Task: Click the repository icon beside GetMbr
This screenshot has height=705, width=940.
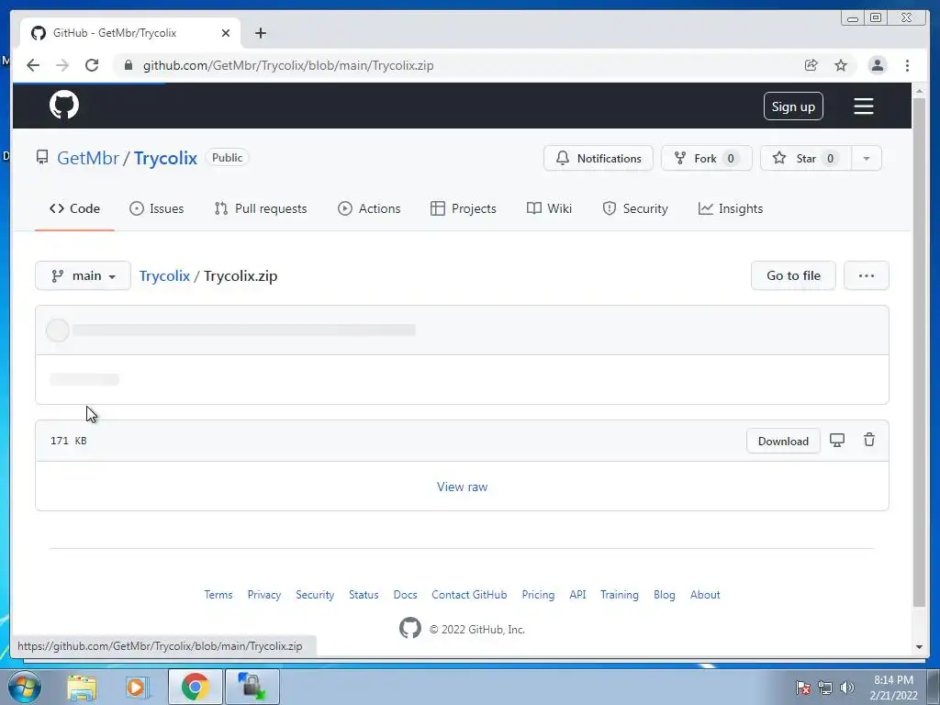Action: tap(42, 157)
